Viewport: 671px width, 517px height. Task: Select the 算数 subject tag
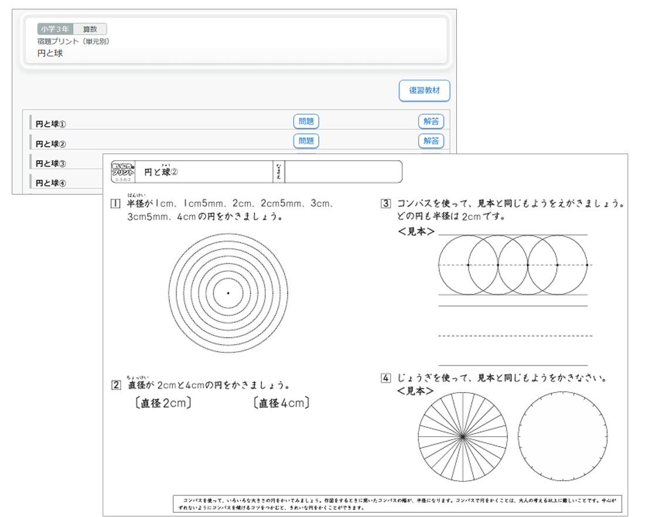click(x=90, y=29)
